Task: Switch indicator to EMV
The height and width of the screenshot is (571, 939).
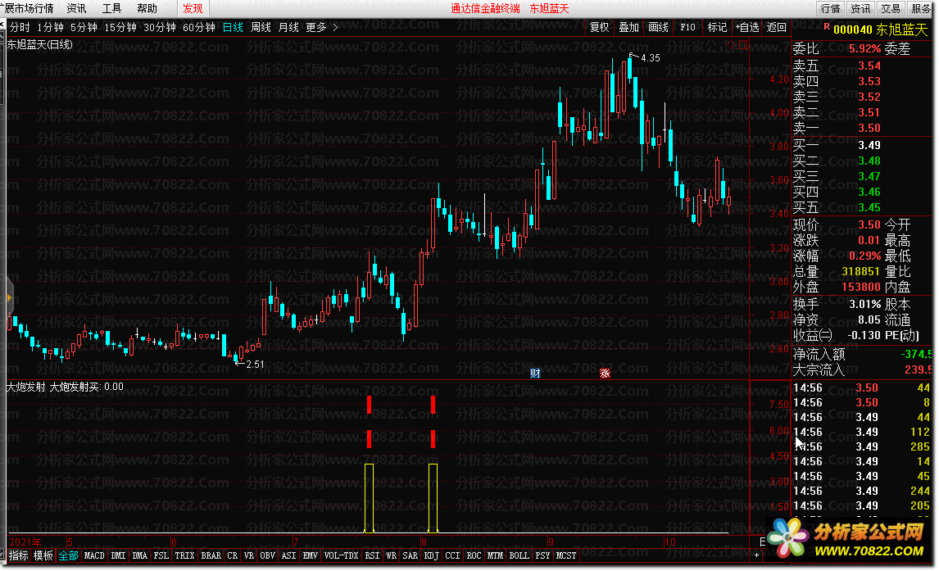Action: [311, 555]
